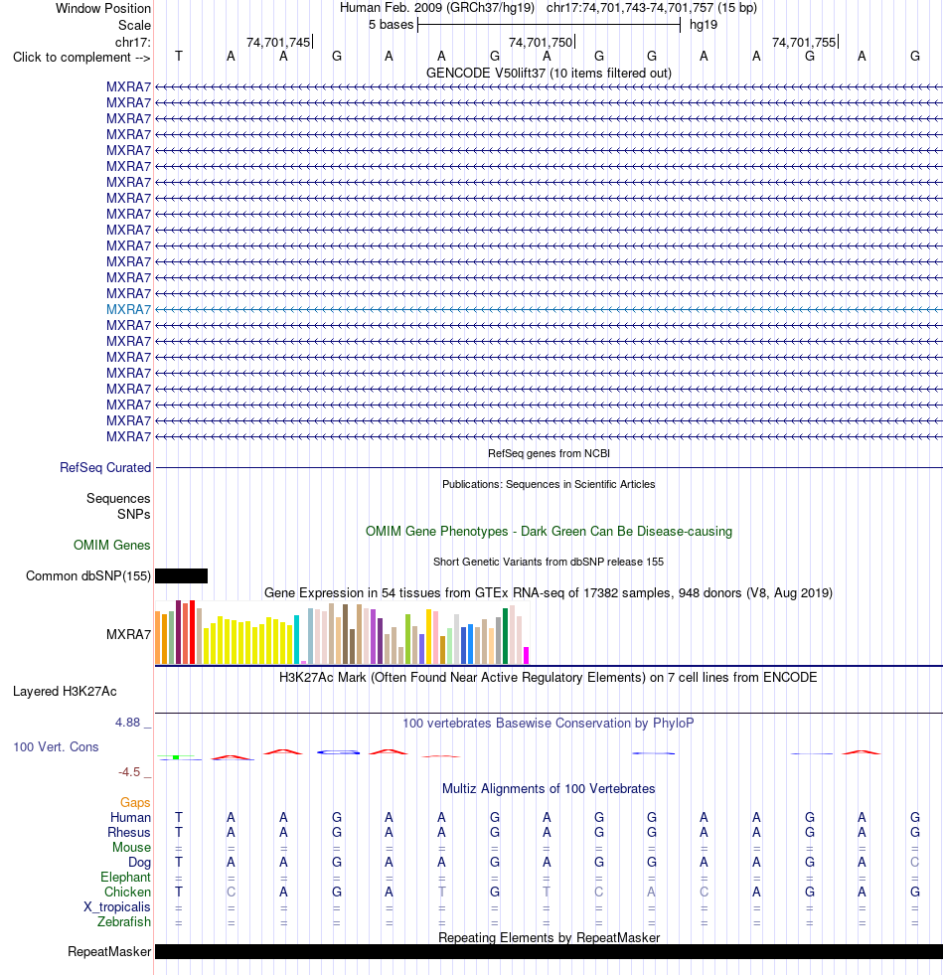
Task: Open '100 vertebrates Basewise Conservation by PhyloP' title
Action: tap(549, 724)
